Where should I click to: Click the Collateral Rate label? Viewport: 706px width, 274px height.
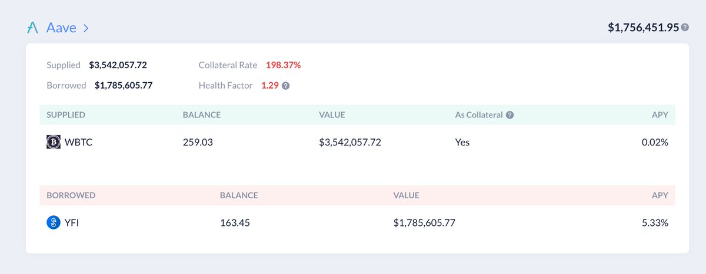coord(228,65)
